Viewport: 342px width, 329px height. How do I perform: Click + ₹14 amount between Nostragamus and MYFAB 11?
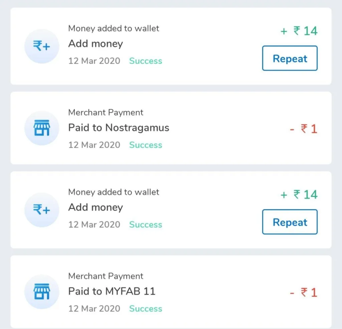[x=299, y=195]
